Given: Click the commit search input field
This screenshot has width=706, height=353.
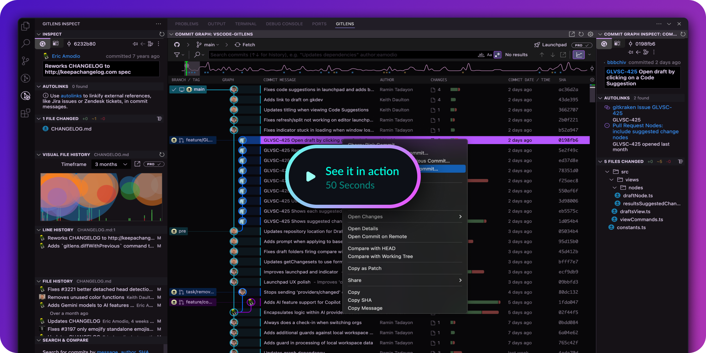Looking at the screenshot, I should 342,55.
